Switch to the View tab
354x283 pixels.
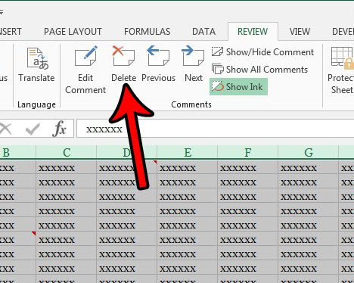(300, 32)
